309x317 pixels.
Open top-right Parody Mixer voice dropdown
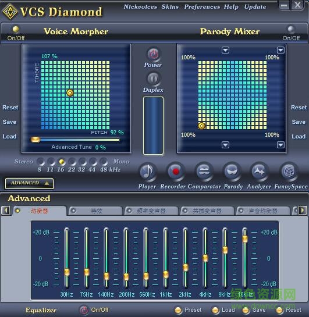coord(280,50)
